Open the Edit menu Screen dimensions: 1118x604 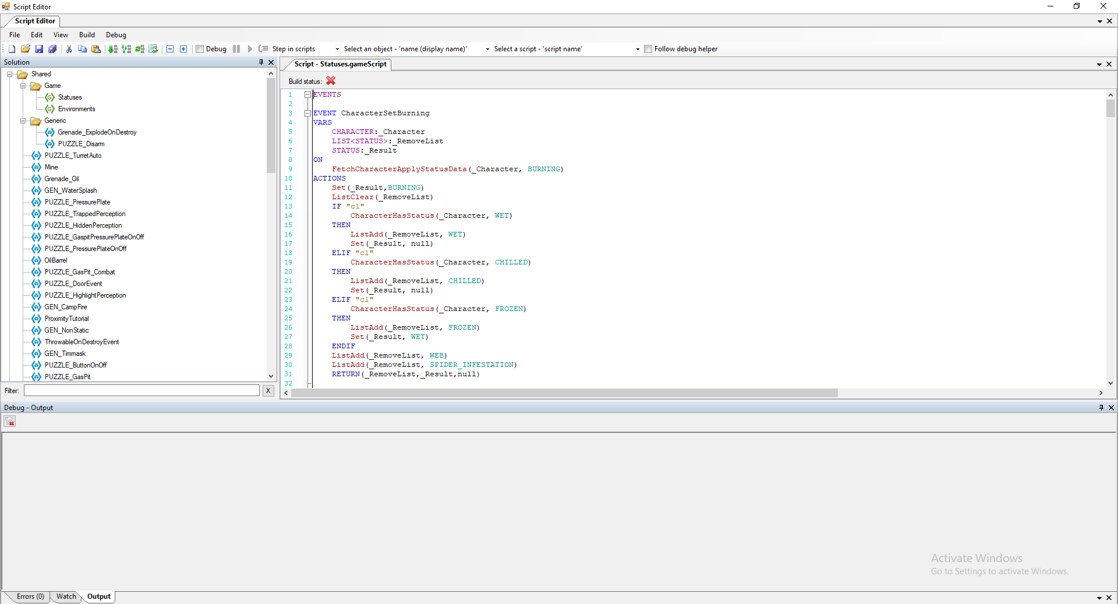[x=37, y=35]
